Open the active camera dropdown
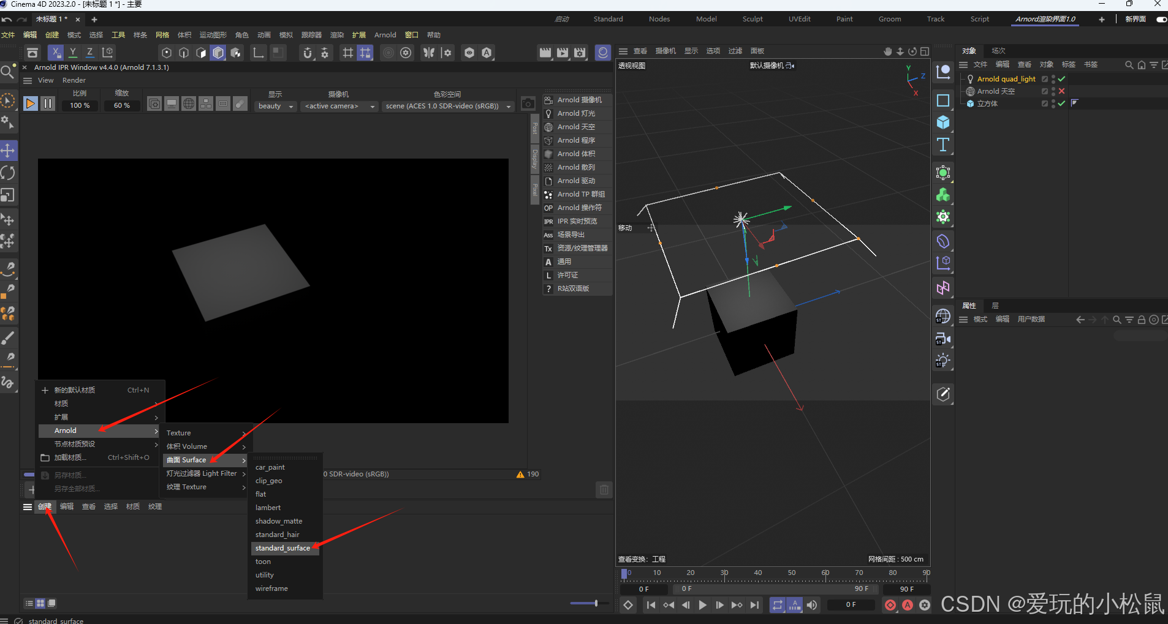The width and height of the screenshot is (1168, 624). point(339,106)
